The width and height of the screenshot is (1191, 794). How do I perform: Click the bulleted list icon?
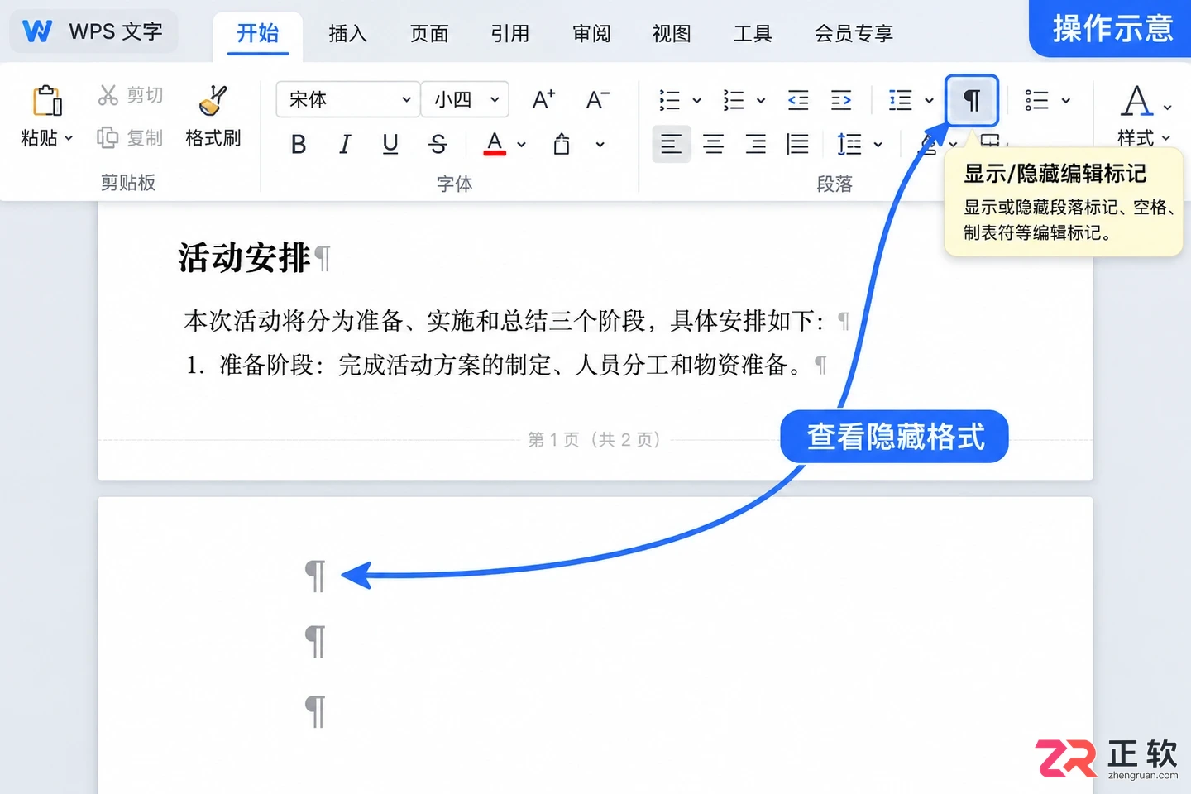point(669,101)
